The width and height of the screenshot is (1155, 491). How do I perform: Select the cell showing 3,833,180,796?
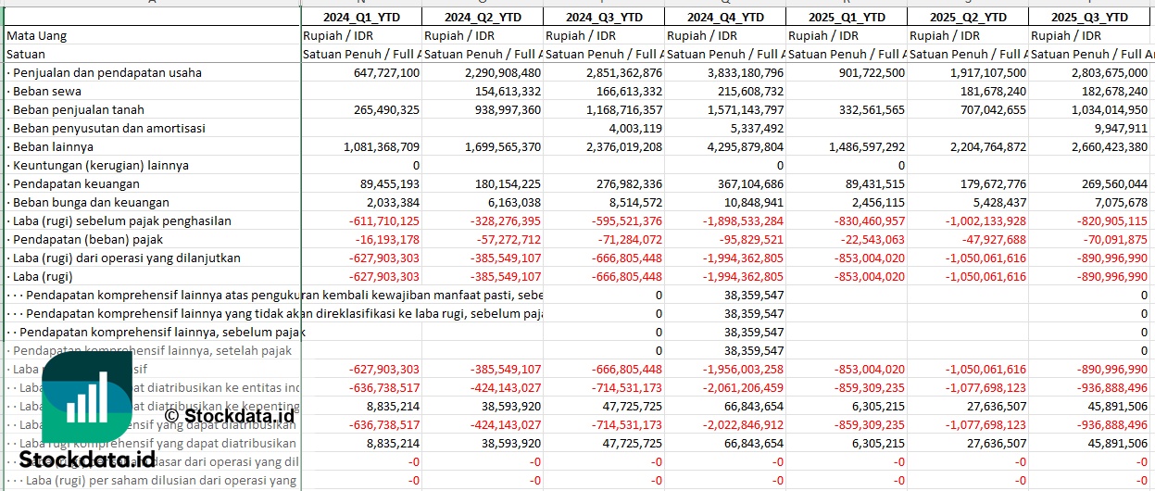pyautogui.click(x=737, y=73)
